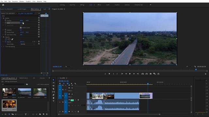Go to In point button
This screenshot has width=209, height=117.
(x=122, y=74)
